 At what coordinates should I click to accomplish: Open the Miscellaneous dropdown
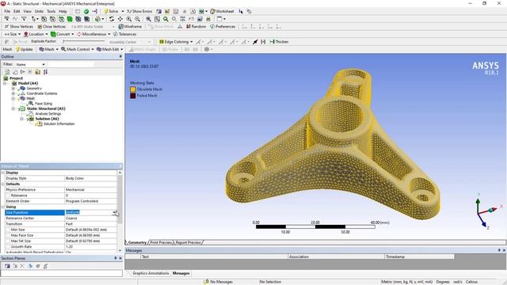tap(93, 34)
